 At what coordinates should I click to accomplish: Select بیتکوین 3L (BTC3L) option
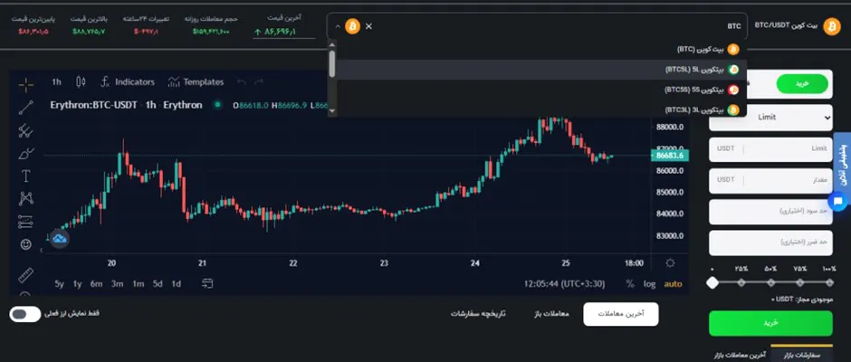tap(542, 110)
